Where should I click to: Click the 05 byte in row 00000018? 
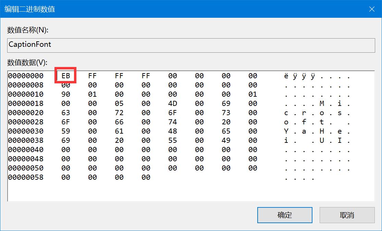[119, 103]
